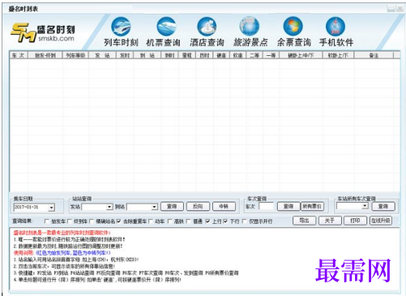Screen dimensions: 406x296
Task: Click the 关于 about button
Action: pos(330,221)
